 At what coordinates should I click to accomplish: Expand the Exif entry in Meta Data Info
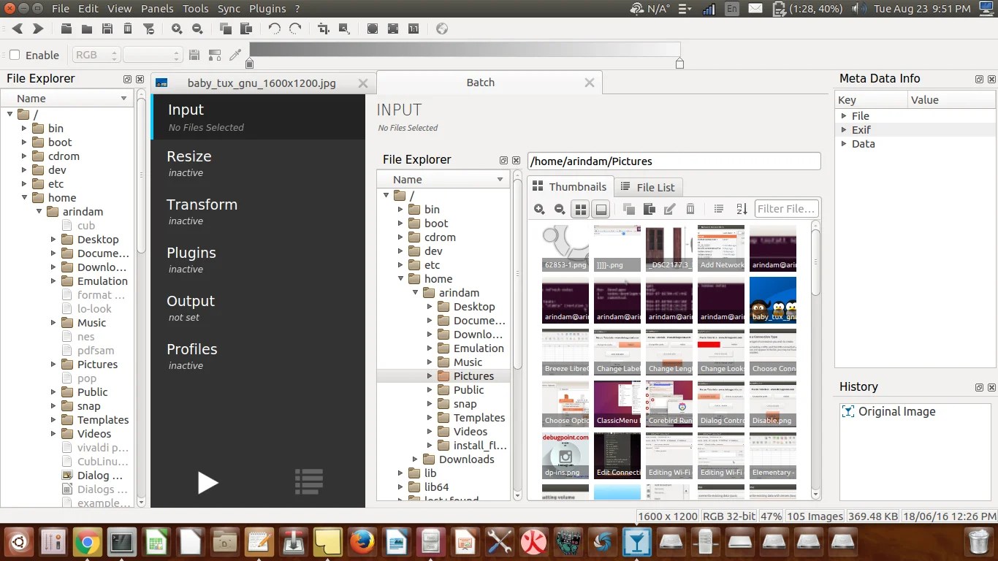844,129
